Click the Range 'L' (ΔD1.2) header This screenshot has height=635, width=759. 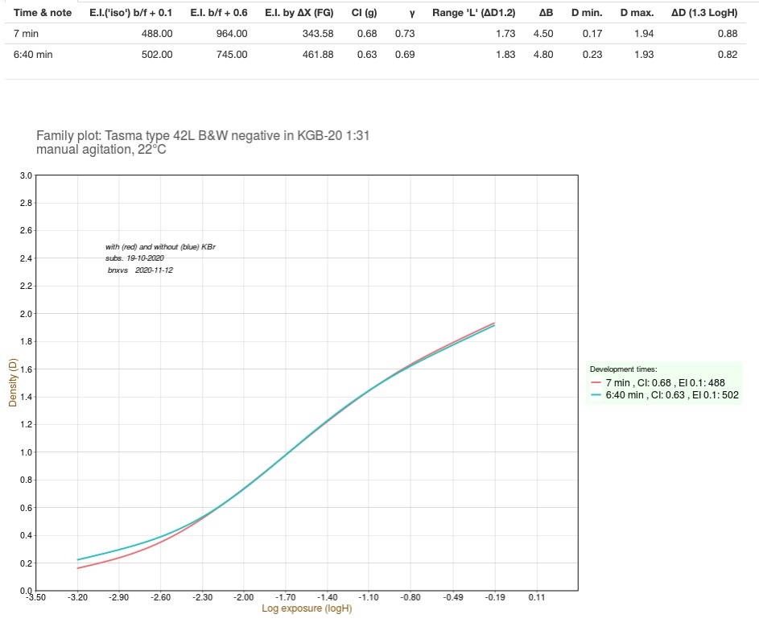point(473,12)
